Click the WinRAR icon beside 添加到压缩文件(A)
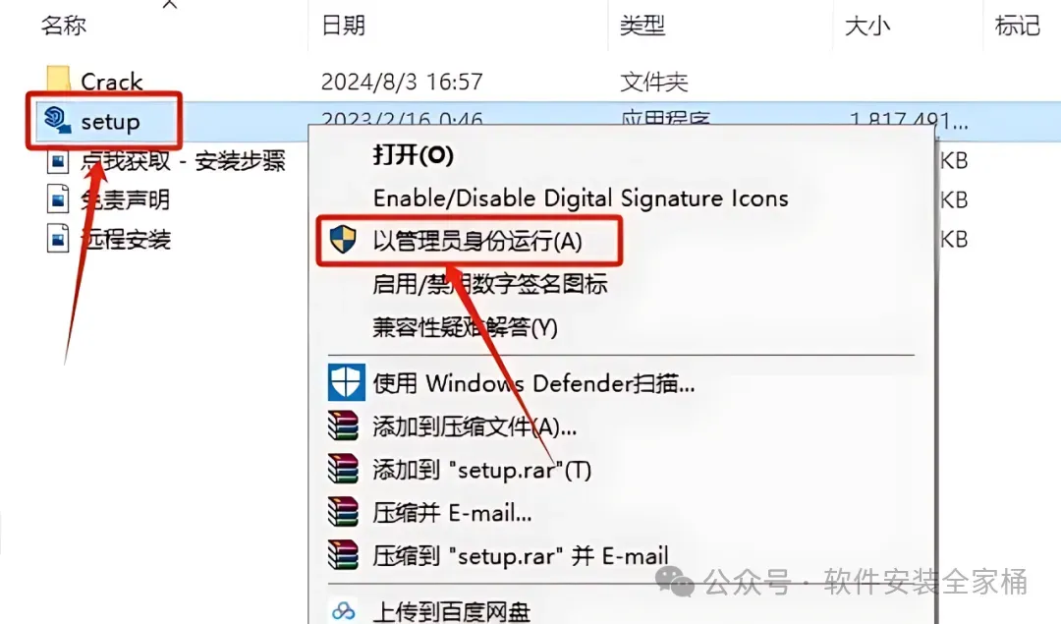This screenshot has width=1061, height=624. [x=343, y=425]
